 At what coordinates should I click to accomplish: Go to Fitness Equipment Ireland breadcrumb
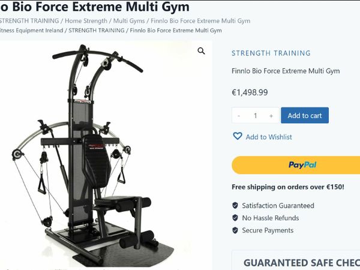click(x=31, y=31)
